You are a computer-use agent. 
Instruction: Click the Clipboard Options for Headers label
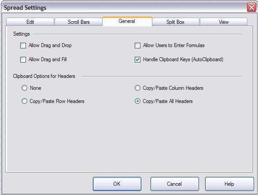[44, 76]
